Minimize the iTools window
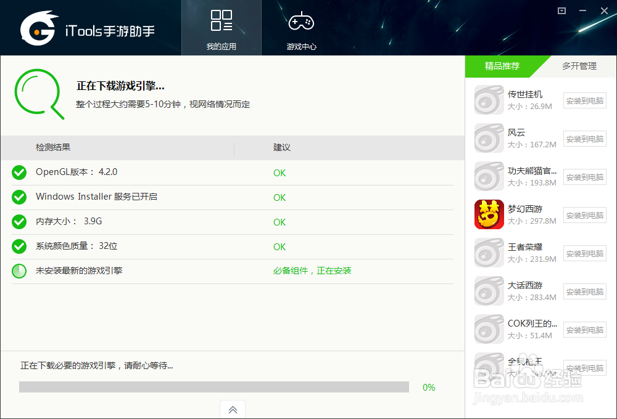 click(583, 10)
